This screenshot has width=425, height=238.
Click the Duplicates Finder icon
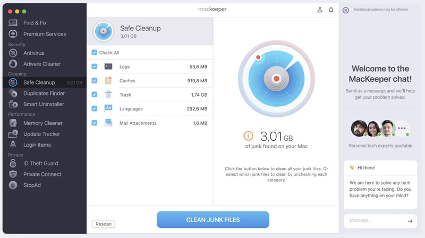[x=13, y=93]
